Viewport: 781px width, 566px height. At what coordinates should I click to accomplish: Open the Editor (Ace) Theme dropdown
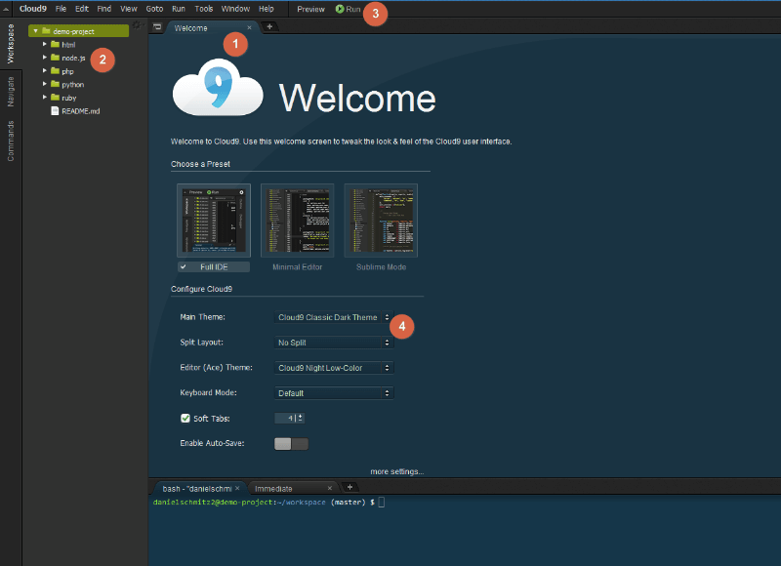(x=333, y=368)
